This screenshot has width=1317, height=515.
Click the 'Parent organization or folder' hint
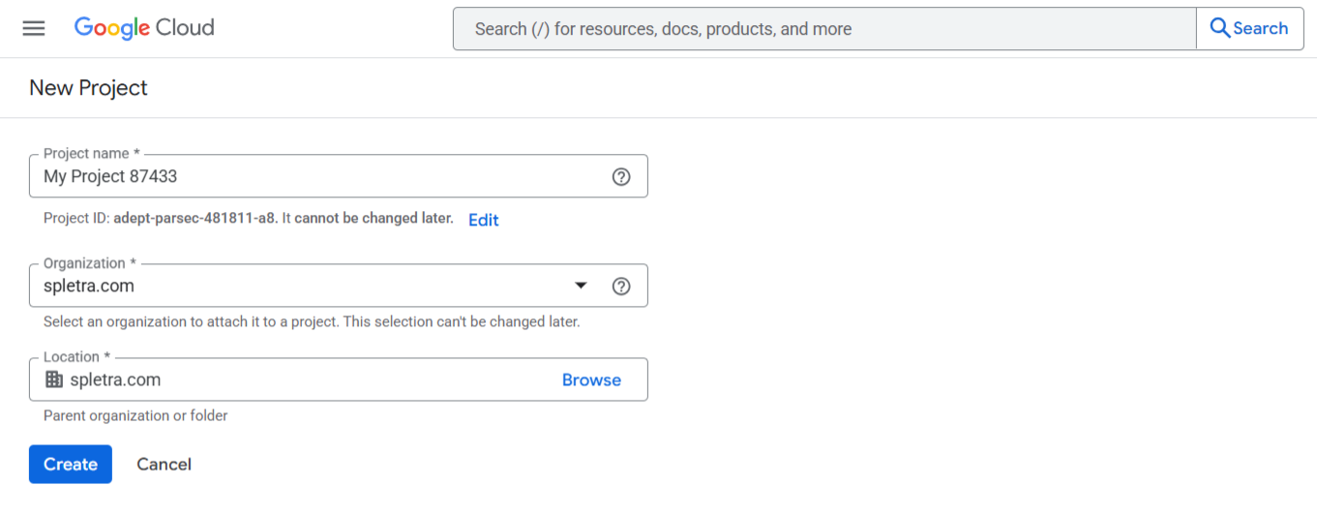pos(135,415)
